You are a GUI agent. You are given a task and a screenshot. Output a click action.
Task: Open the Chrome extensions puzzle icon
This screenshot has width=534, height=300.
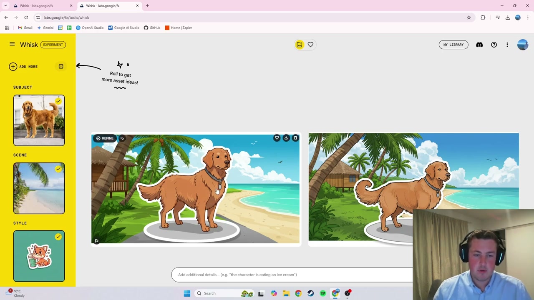click(483, 17)
